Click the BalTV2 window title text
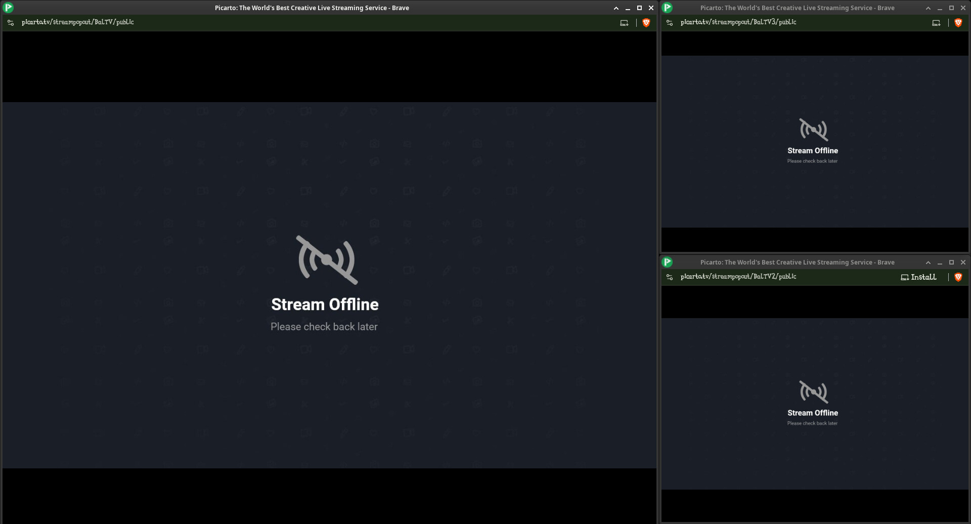The image size is (971, 524). 797,263
